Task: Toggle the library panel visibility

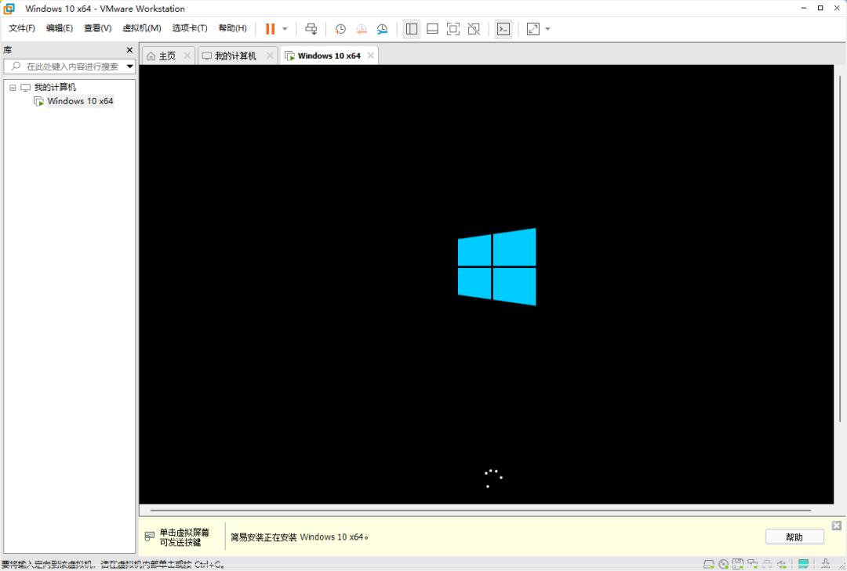Action: pos(411,29)
